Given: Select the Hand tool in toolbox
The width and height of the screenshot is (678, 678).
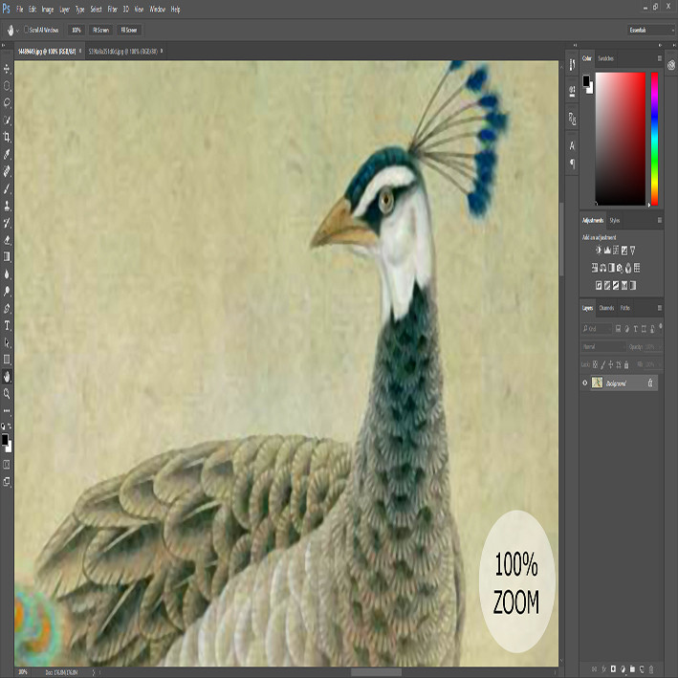Looking at the screenshot, I should [7, 377].
